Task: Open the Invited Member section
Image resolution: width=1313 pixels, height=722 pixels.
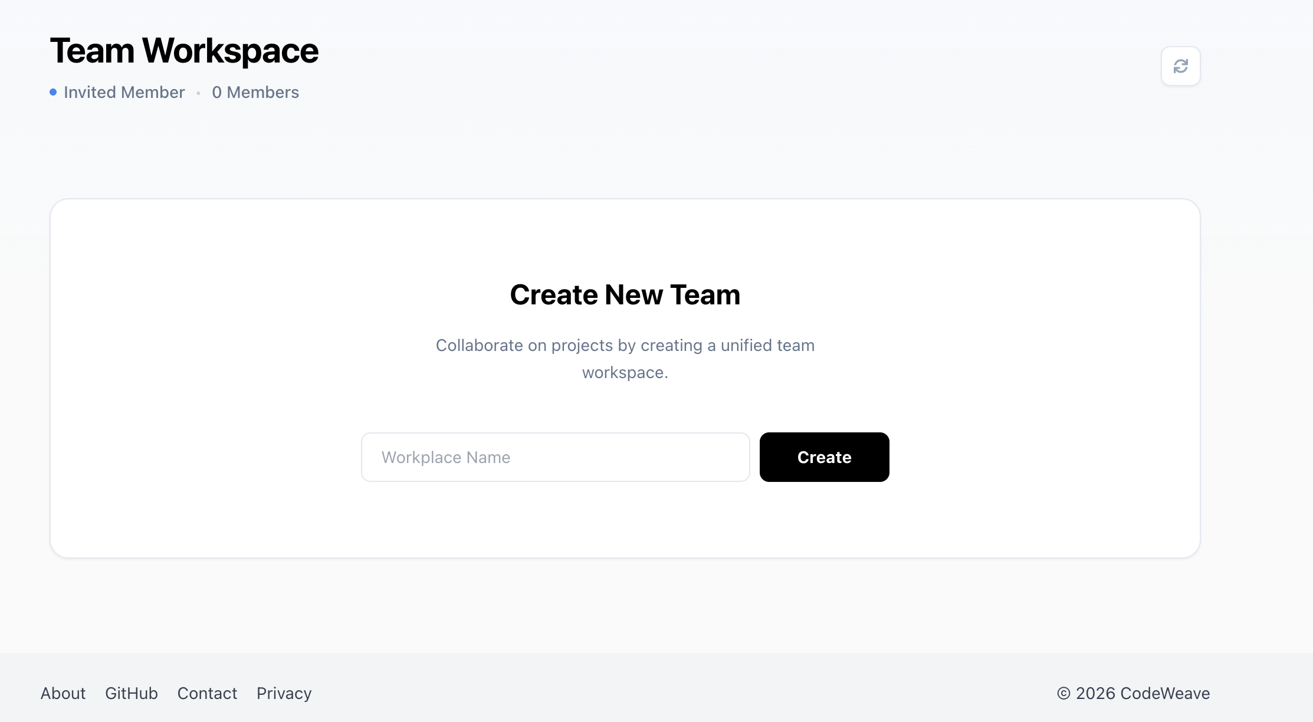Action: point(124,92)
